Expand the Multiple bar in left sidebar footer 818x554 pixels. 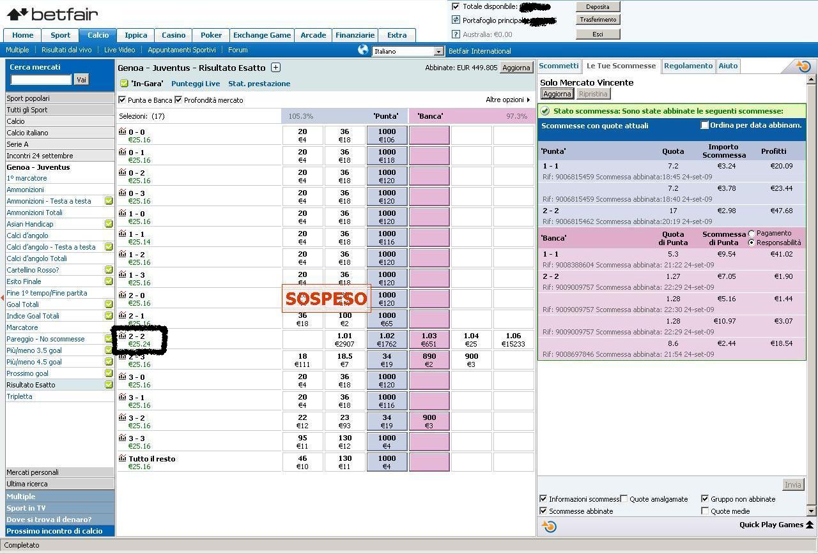click(59, 497)
